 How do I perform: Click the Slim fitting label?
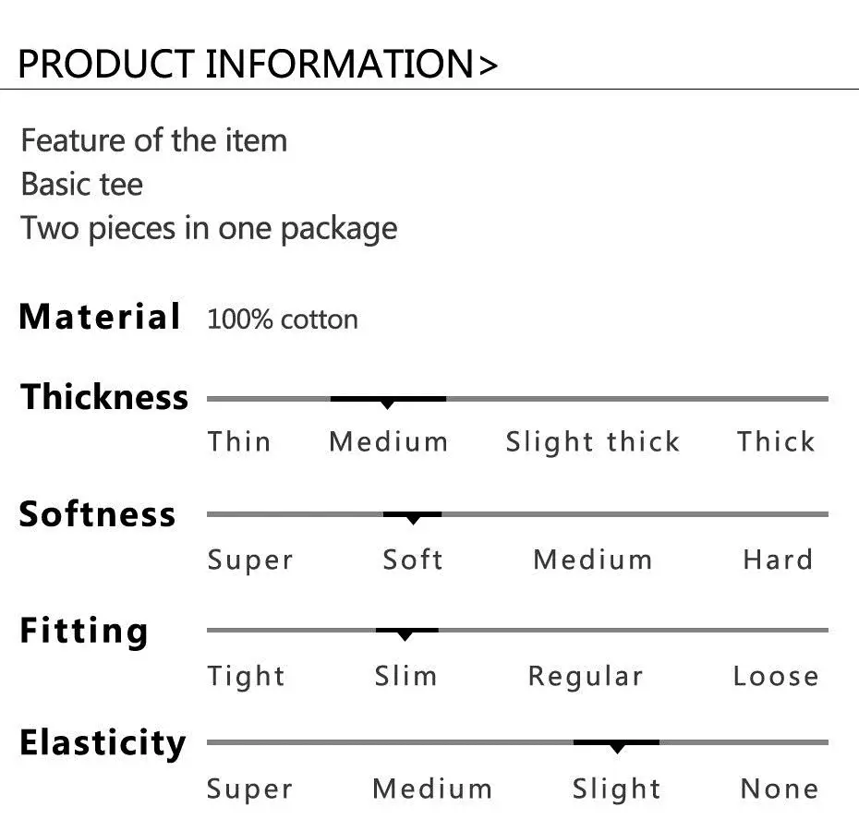coord(405,676)
